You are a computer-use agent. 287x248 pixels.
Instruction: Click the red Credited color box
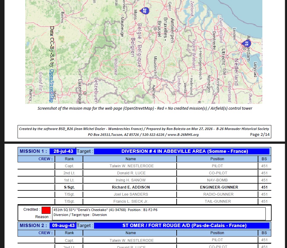coord(46,210)
